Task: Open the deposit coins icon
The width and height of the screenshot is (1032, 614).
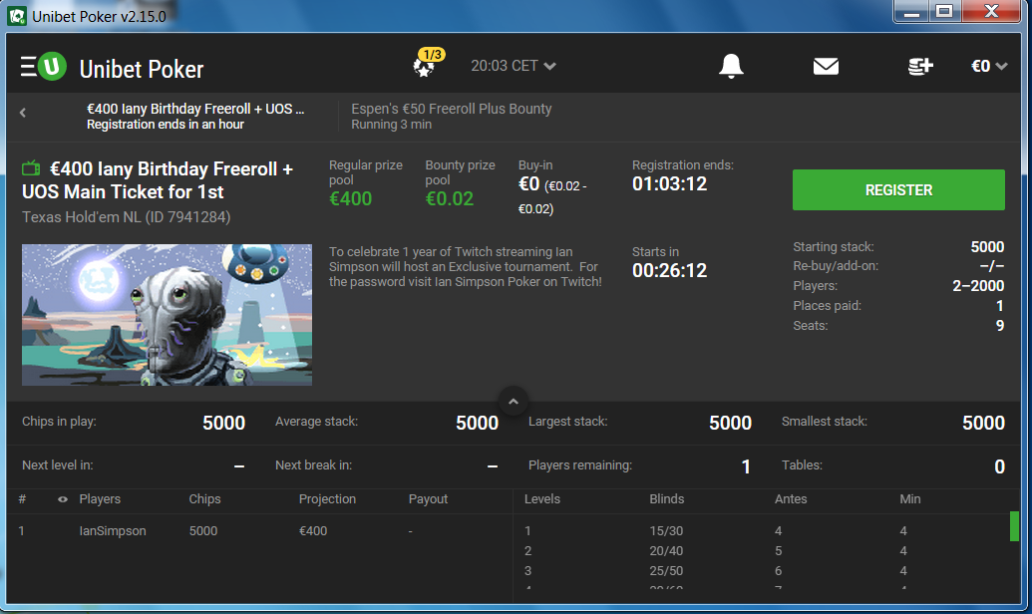Action: point(920,66)
